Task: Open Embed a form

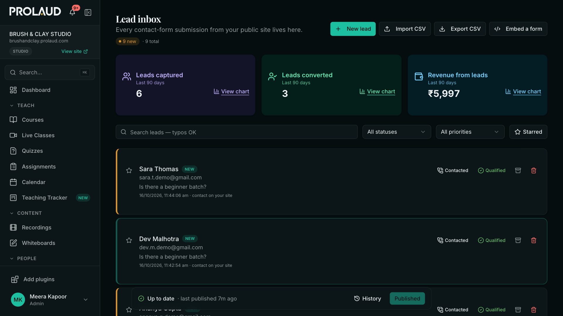Action: (x=518, y=29)
